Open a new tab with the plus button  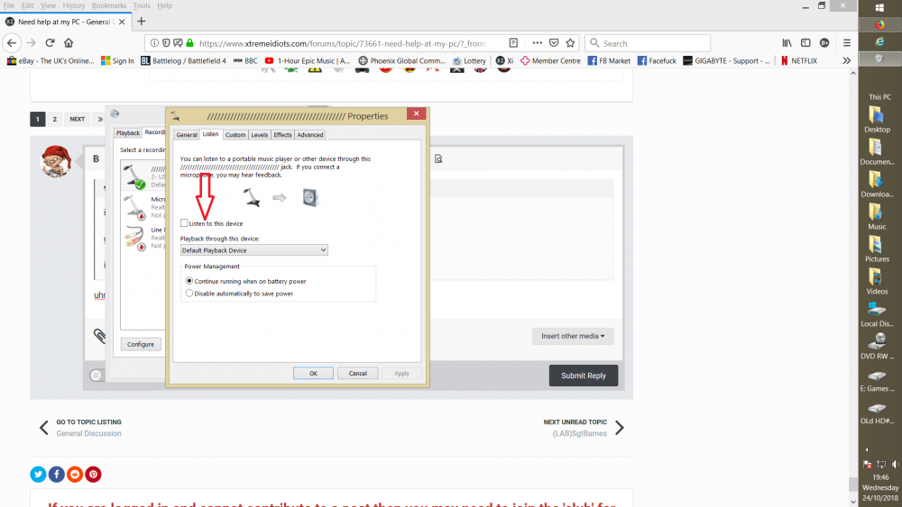click(141, 22)
